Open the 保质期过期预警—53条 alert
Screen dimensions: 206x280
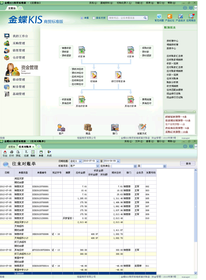(178, 120)
